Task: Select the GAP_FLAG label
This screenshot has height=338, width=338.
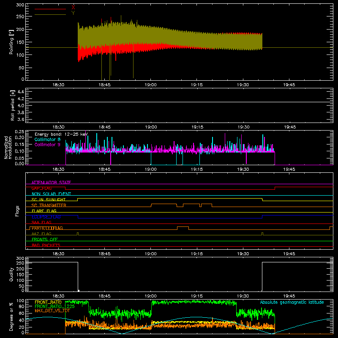Action: (x=41, y=188)
